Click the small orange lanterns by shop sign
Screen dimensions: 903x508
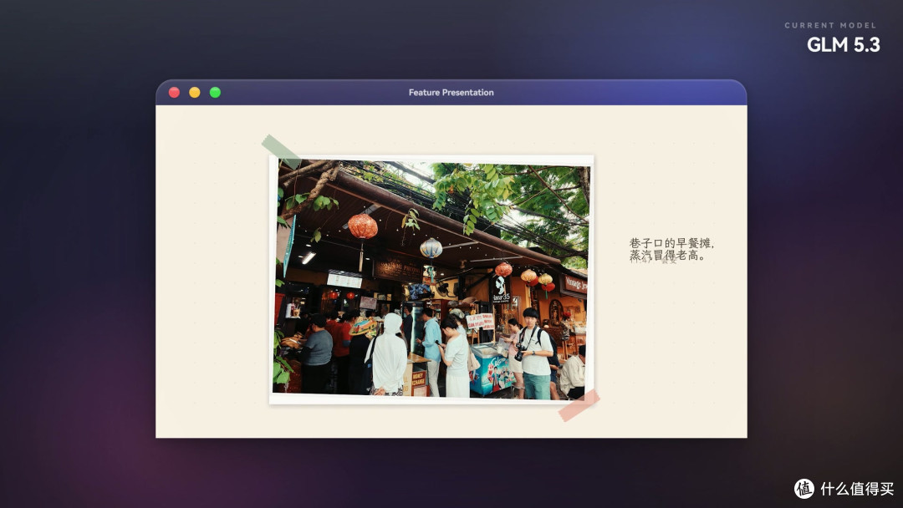(538, 279)
